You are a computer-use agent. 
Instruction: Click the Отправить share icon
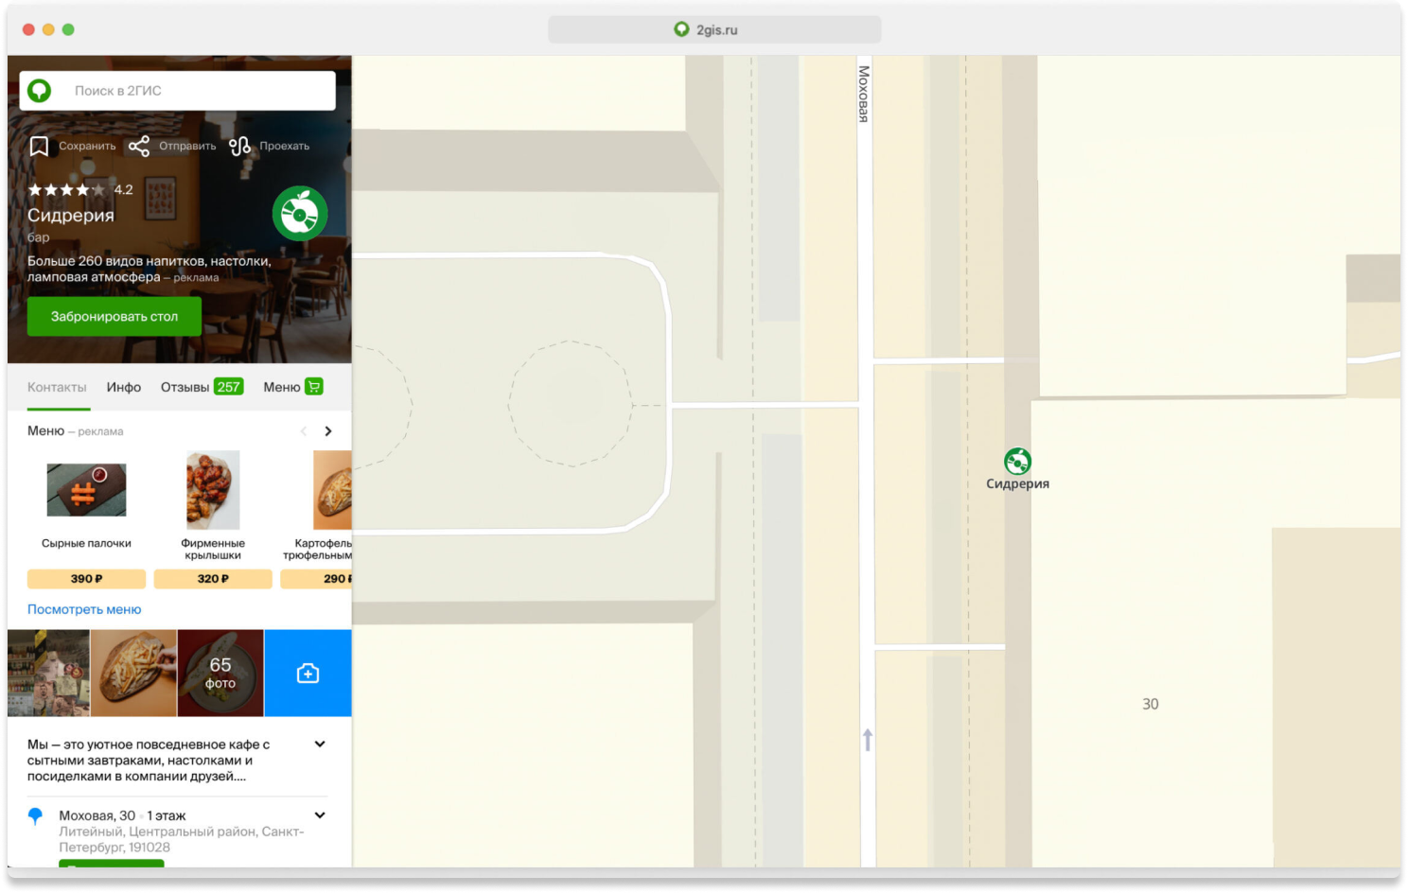tap(139, 147)
